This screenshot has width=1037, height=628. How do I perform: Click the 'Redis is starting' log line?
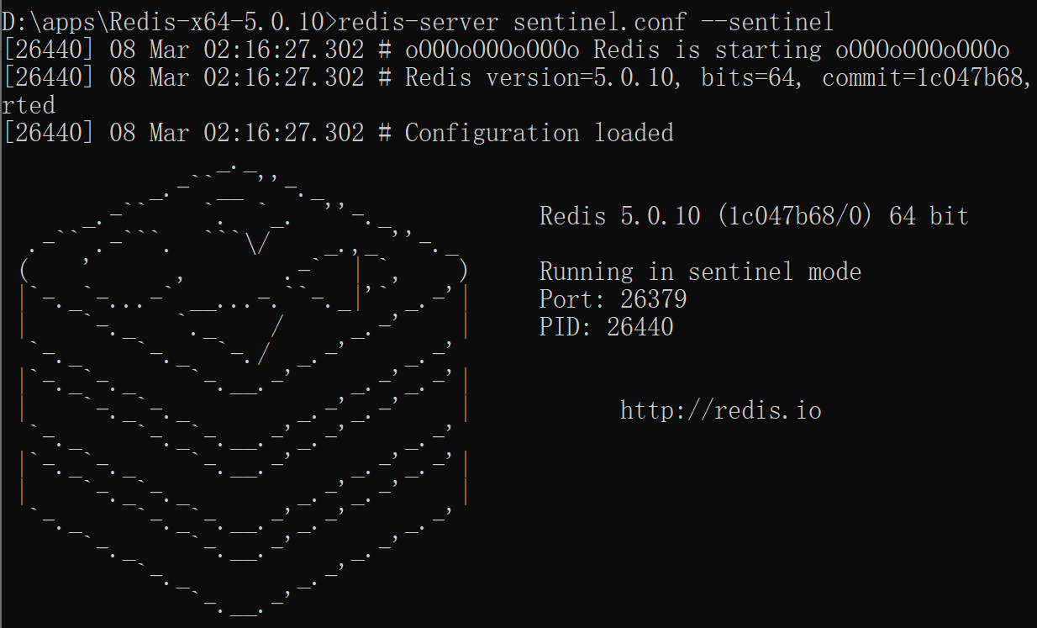point(708,50)
